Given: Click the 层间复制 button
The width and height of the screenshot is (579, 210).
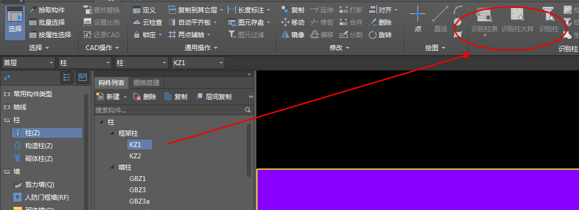Looking at the screenshot, I should (213, 97).
